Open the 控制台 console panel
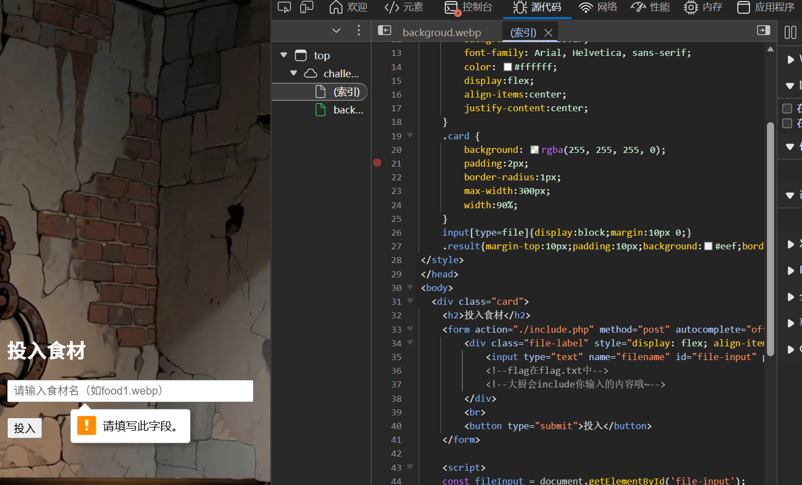 pyautogui.click(x=468, y=7)
